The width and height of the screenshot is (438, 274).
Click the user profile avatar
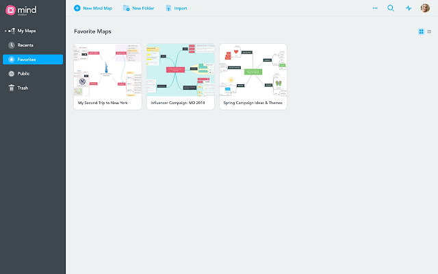click(x=425, y=8)
